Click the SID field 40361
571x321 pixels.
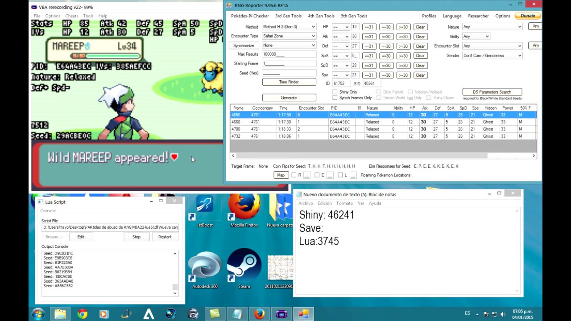pos(371,83)
